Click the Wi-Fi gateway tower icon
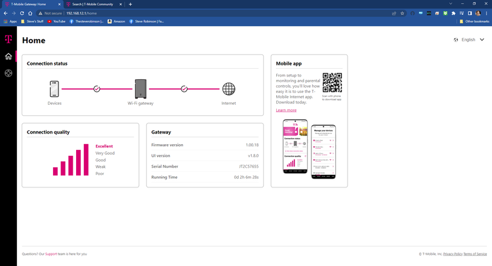The width and height of the screenshot is (492, 266). [x=140, y=89]
